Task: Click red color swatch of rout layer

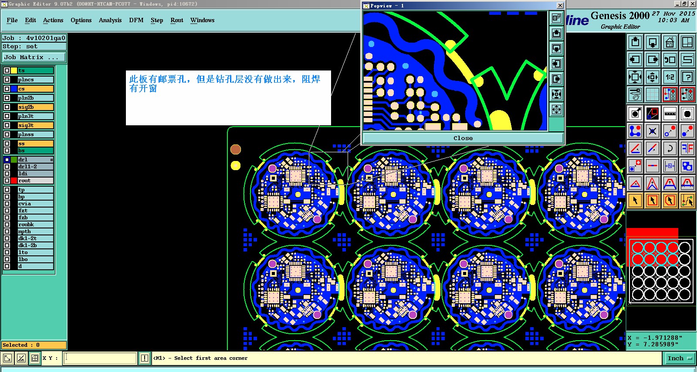Action: coord(14,181)
